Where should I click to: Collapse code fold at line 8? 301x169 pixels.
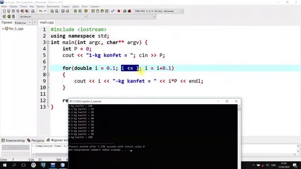pyautogui.click(x=48, y=74)
